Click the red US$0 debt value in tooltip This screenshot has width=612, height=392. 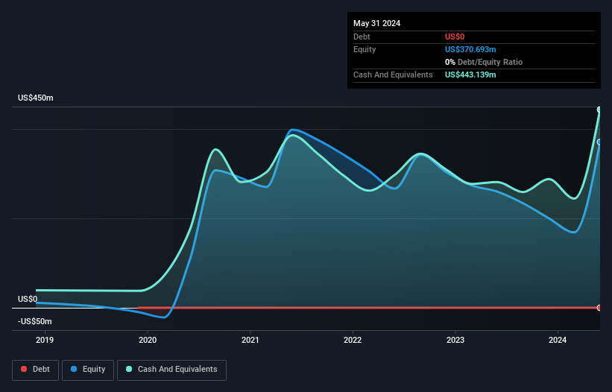(455, 37)
